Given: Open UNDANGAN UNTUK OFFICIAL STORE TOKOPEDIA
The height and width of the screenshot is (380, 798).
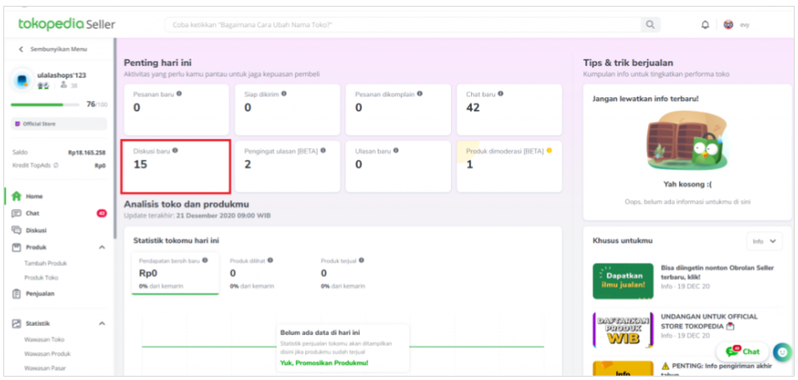Looking at the screenshot, I should [x=710, y=322].
